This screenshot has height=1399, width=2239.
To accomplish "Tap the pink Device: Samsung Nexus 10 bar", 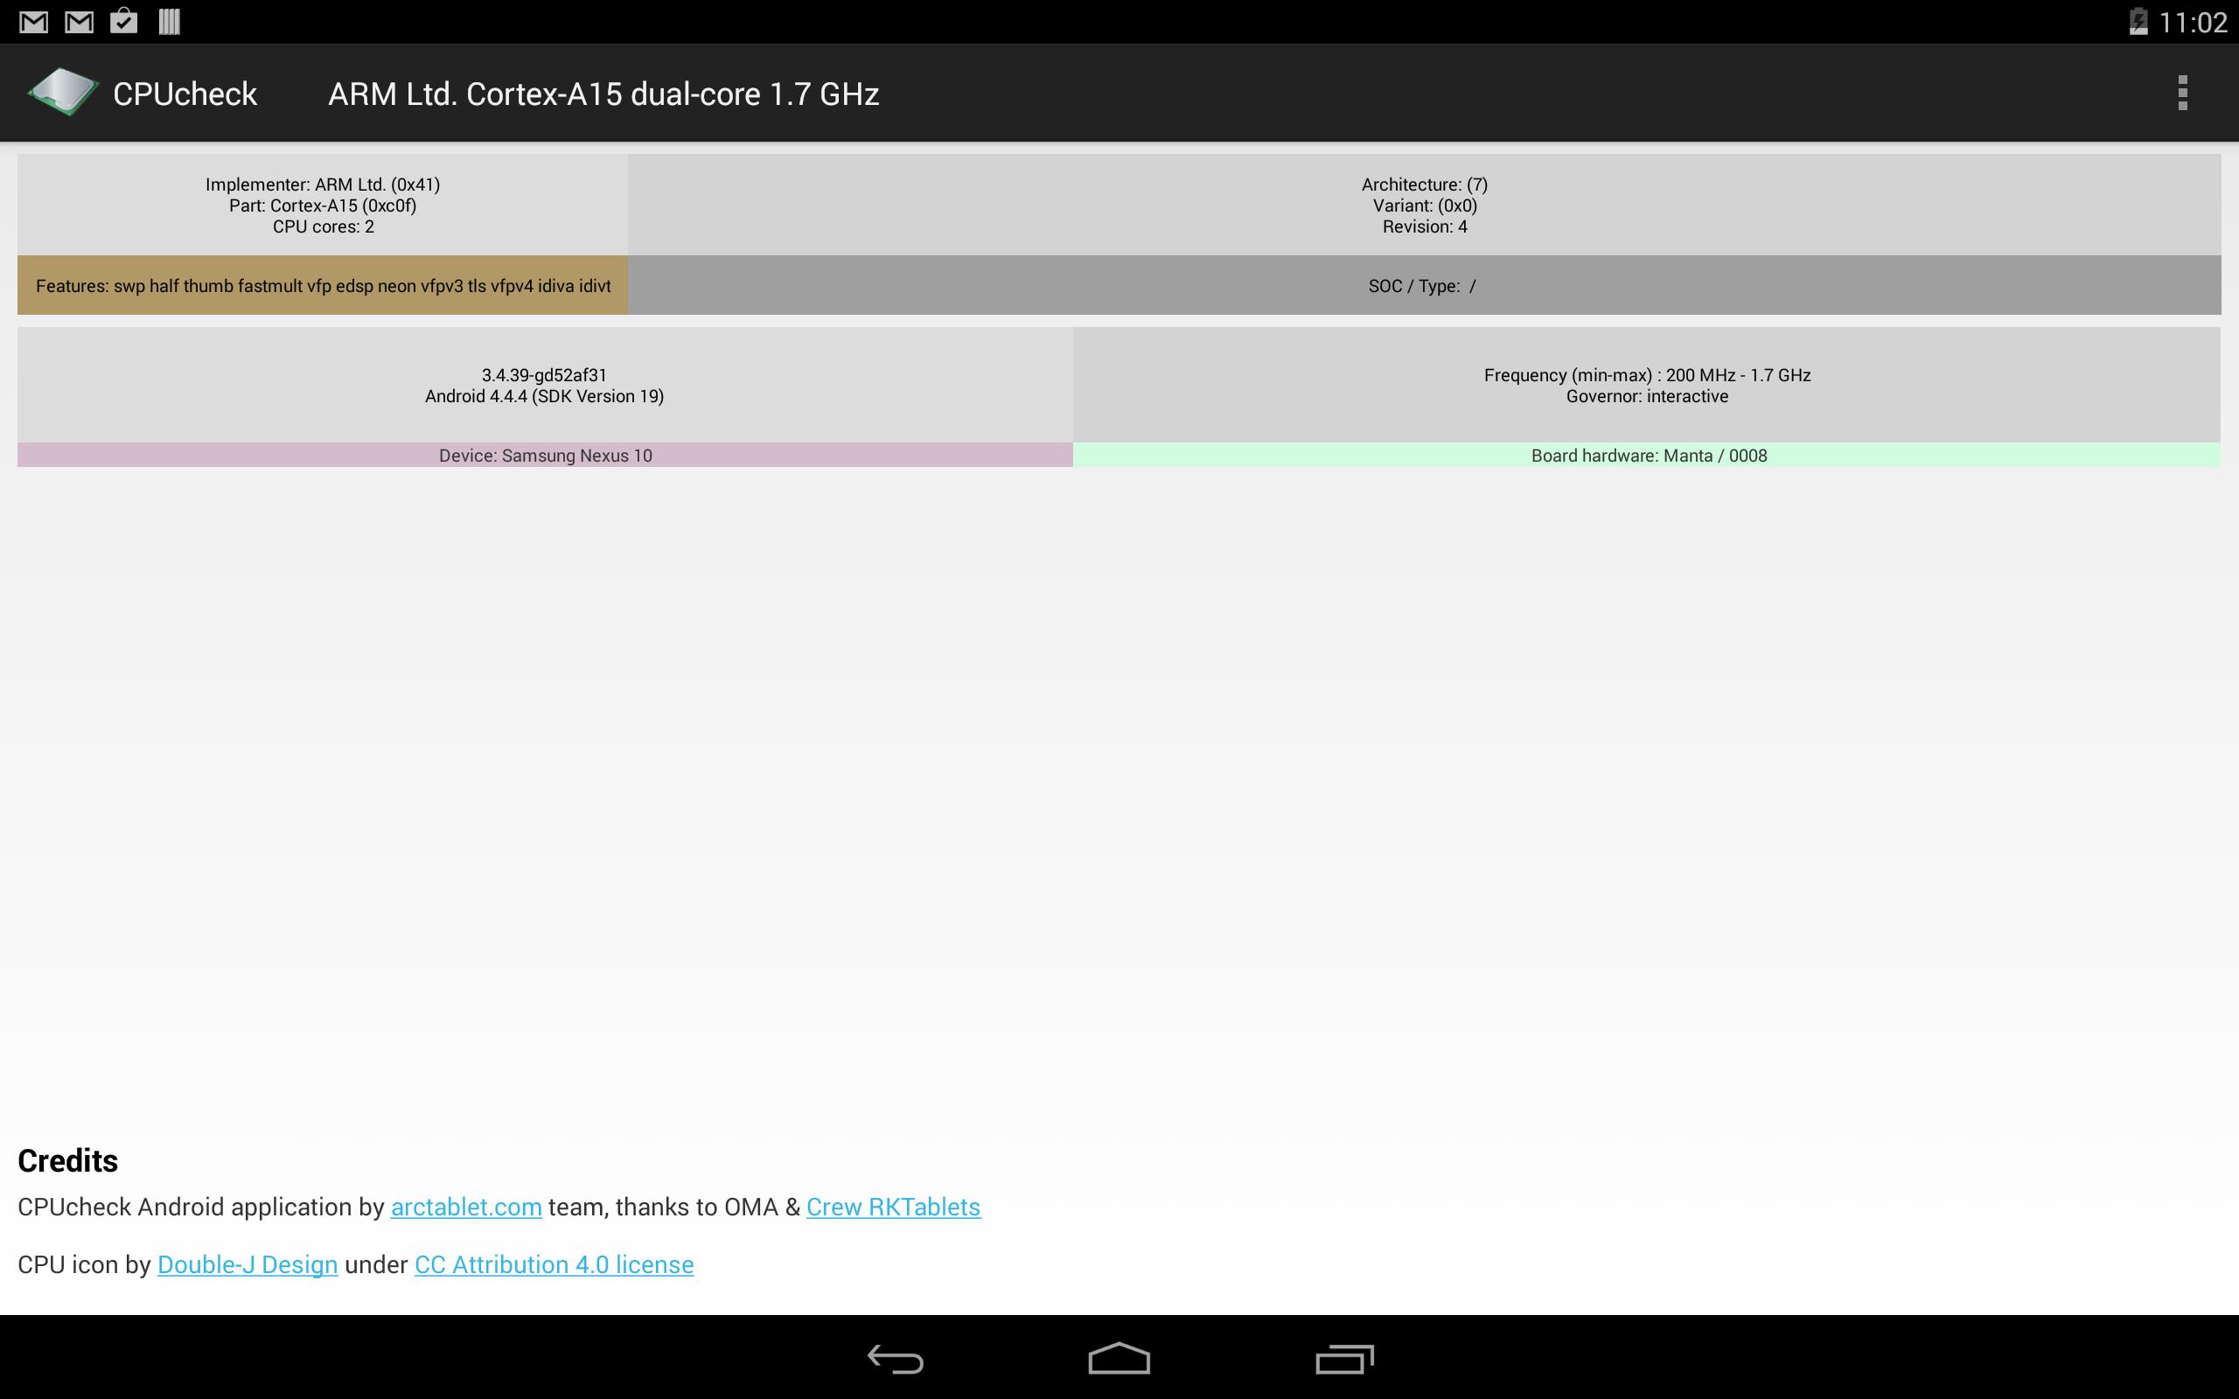I will (545, 456).
